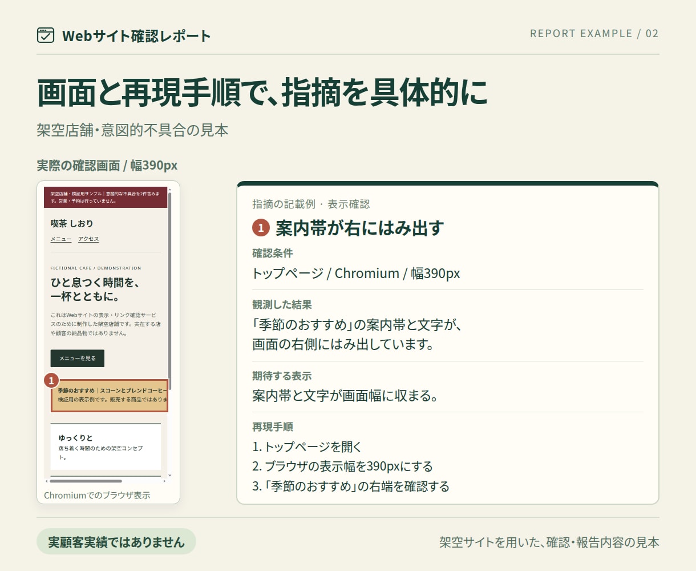
Task: Click the text 案内帯と文字が画面幅に収まる。
Action: pyautogui.click(x=345, y=395)
